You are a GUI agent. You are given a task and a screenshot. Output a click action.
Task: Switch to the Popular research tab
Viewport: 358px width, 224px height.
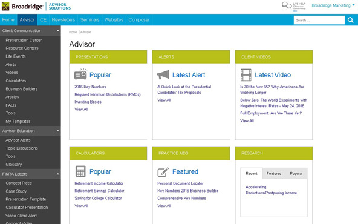[x=296, y=174]
